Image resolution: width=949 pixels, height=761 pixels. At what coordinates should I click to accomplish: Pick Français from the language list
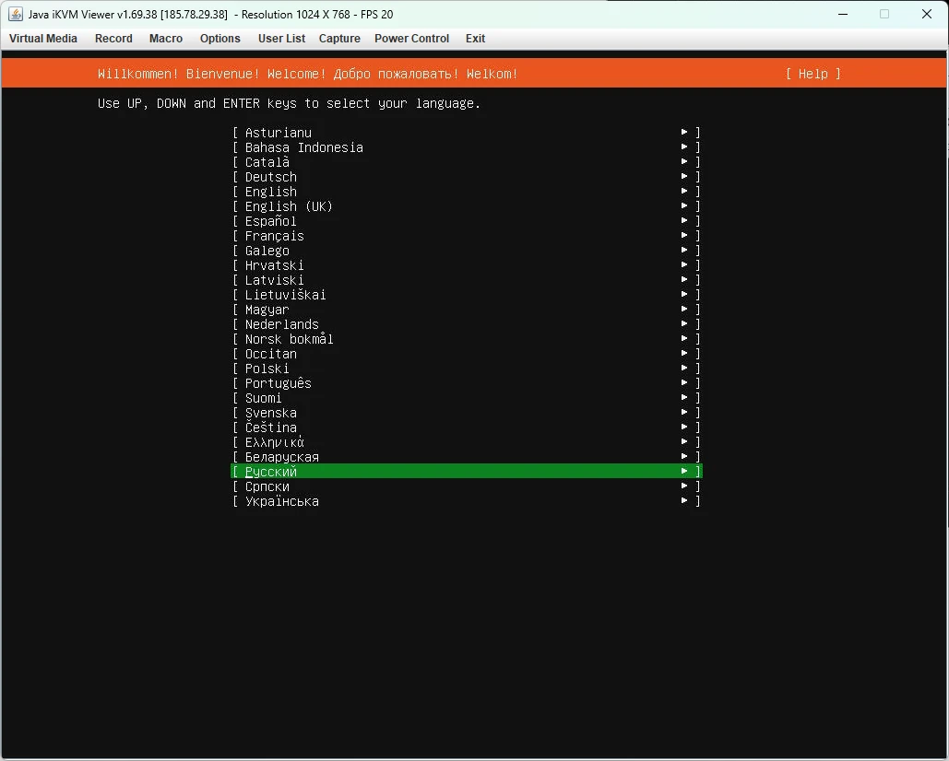(x=275, y=236)
